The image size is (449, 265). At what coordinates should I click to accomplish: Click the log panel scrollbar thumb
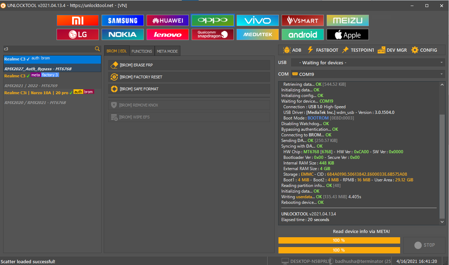[x=442, y=166]
